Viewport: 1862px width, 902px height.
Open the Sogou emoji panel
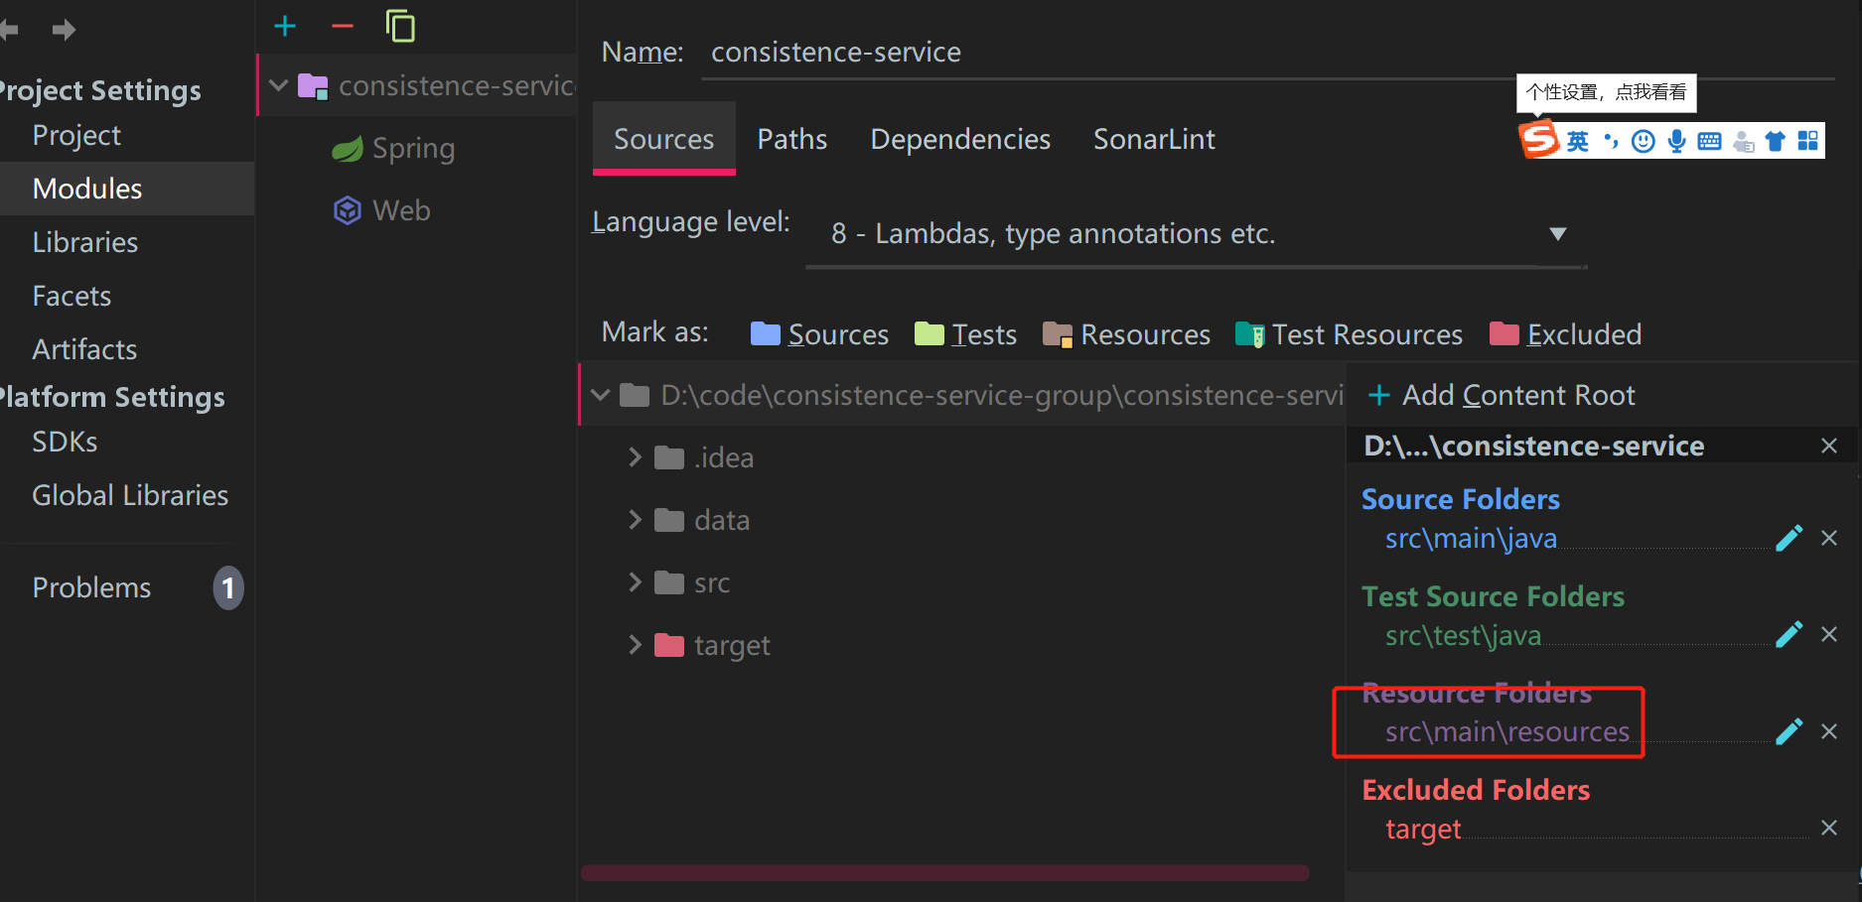(x=1643, y=140)
